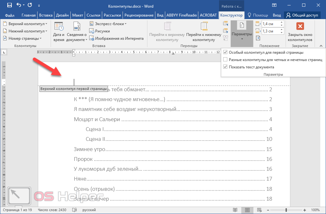This screenshot has width=326, height=214.
Task: Click the zoom slider handle
Action: pyautogui.click(x=286, y=210)
